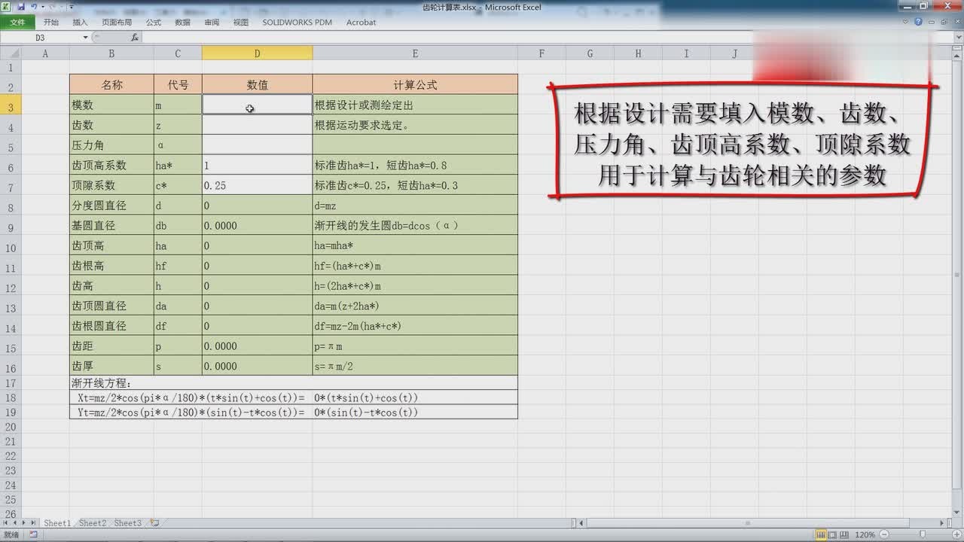Expand the formula bar
This screenshot has width=964, height=542.
pos(959,37)
